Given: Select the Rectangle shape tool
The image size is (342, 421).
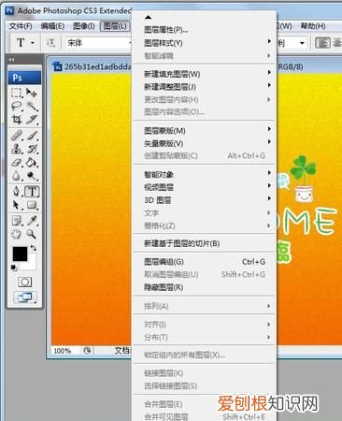Looking at the screenshot, I should 32,205.
